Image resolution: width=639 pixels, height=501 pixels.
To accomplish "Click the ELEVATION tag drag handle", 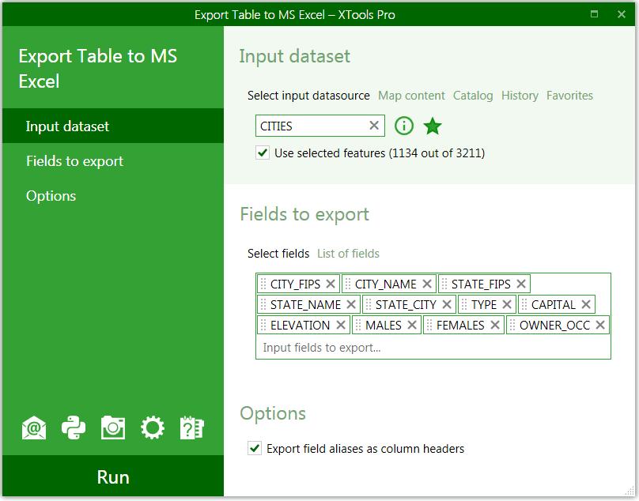I will point(263,325).
